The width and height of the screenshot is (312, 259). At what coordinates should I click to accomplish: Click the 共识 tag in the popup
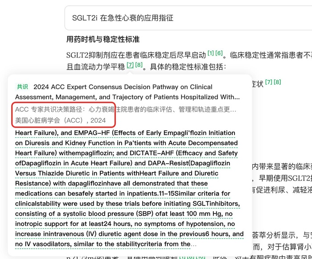(22, 87)
